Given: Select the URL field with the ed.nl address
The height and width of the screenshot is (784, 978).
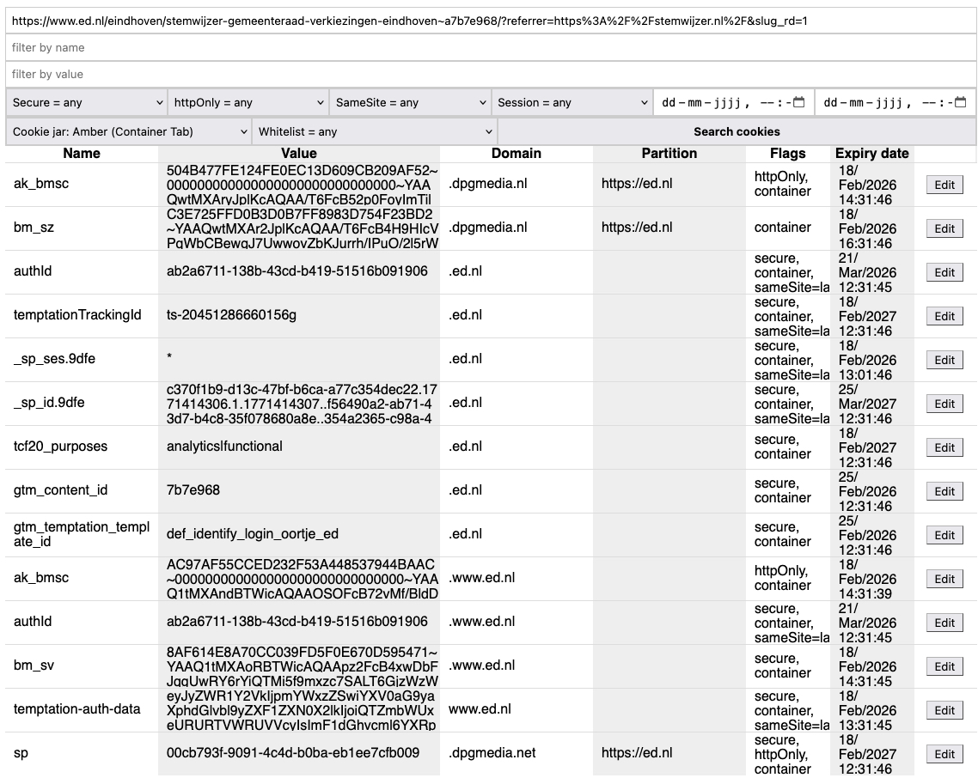Looking at the screenshot, I should tap(490, 21).
